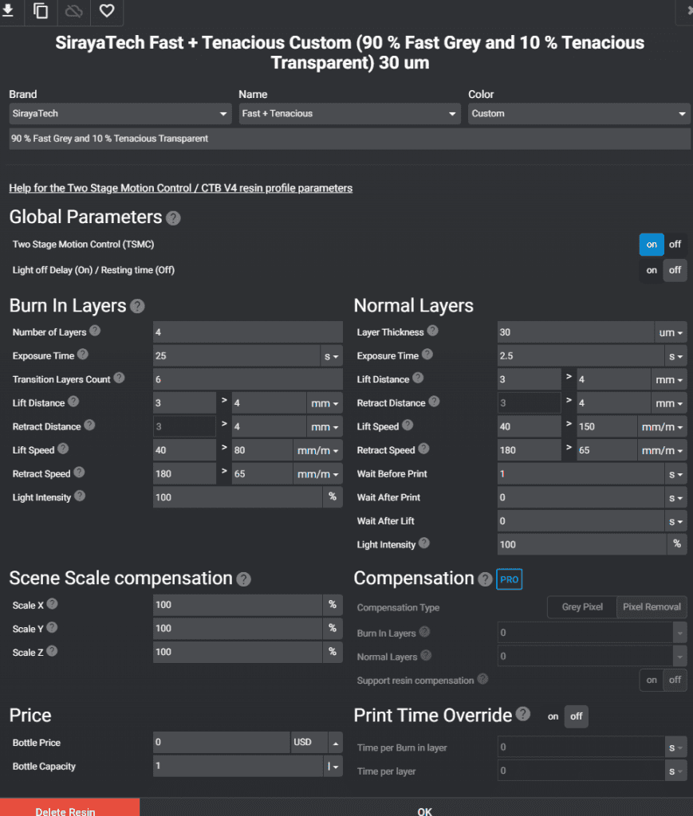
Task: Click the Normal Layers Exposure Time field
Action: tap(581, 356)
